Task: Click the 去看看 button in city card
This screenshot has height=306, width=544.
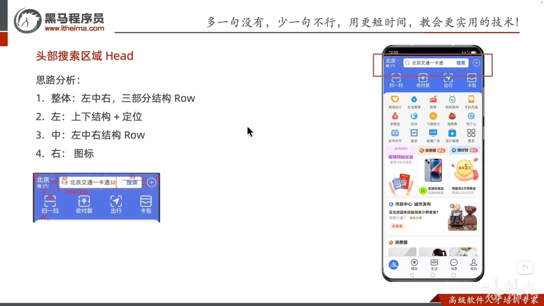Action: 397,226
